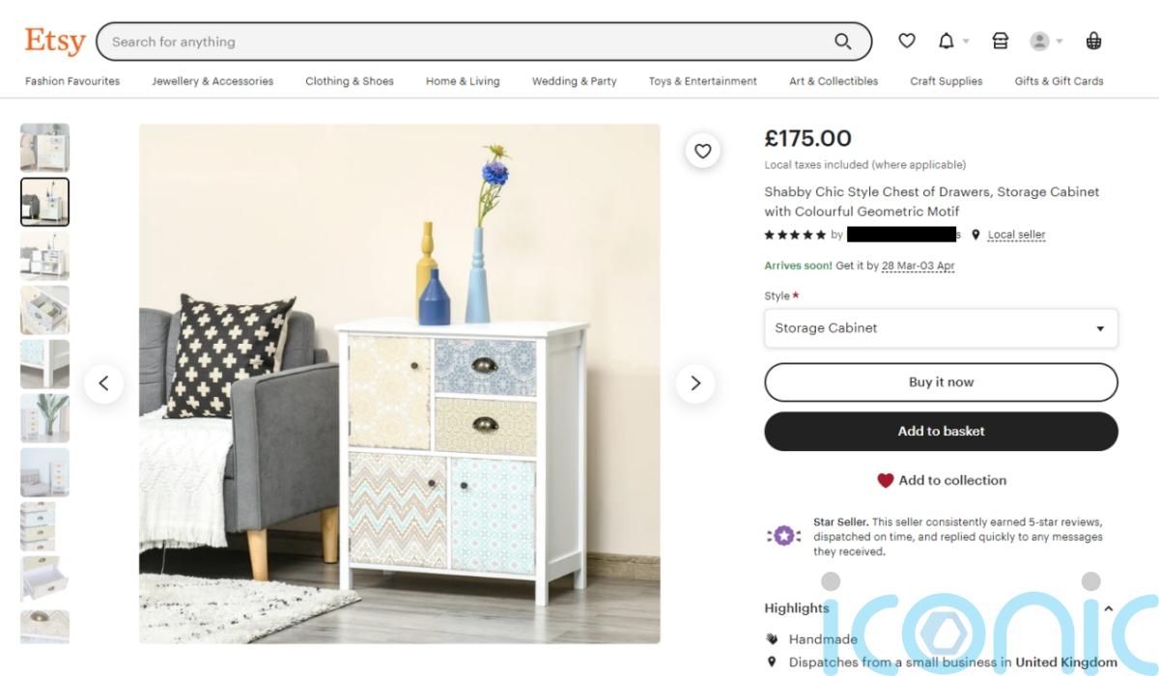Collapse the Highlights section chevron
This screenshot has width=1159, height=676.
pos(1108,608)
